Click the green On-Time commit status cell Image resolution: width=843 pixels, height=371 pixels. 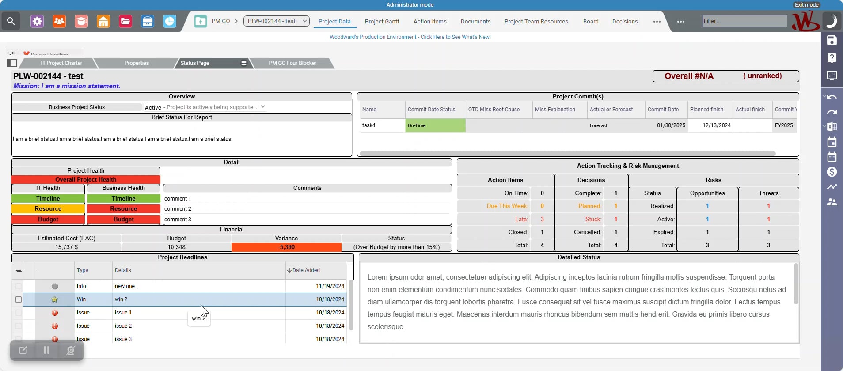tap(435, 125)
